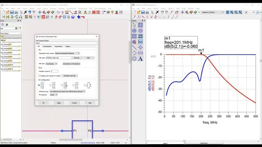Click Help button in S-Parameter dialog
262x147 pixels.
[x=90, y=103]
